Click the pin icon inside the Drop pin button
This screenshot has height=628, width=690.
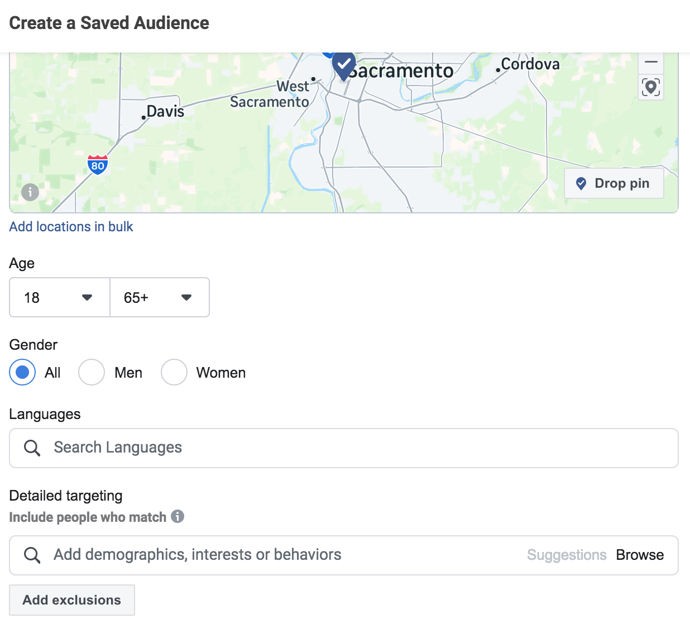[581, 183]
